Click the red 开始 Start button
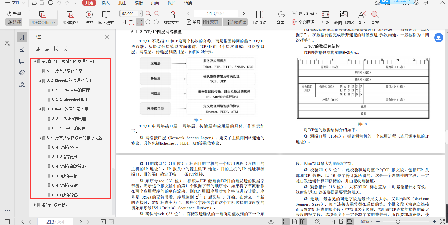448x225 pixels. coord(89,3)
